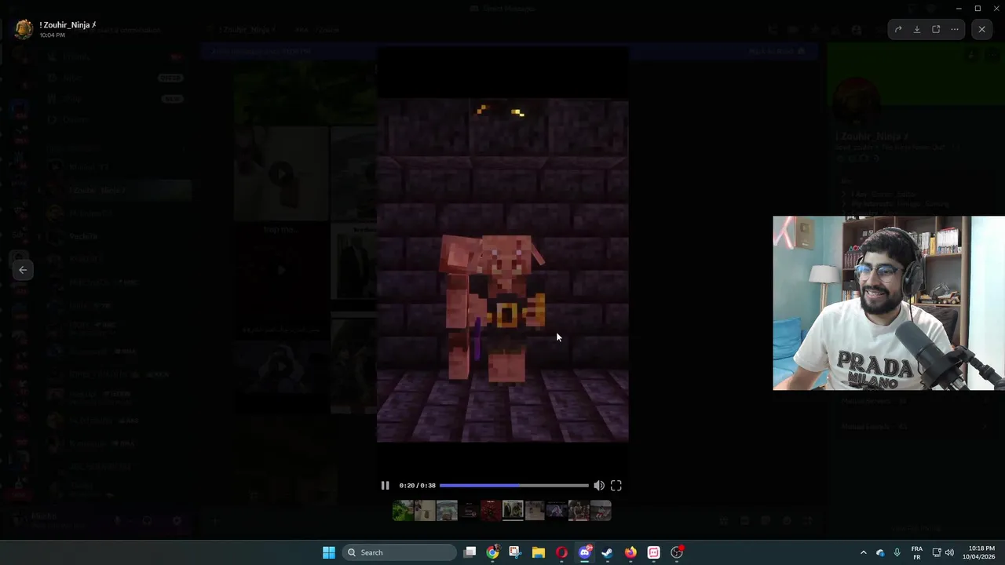The image size is (1005, 565).
Task: Open Steam from the taskbar
Action: pos(607,552)
